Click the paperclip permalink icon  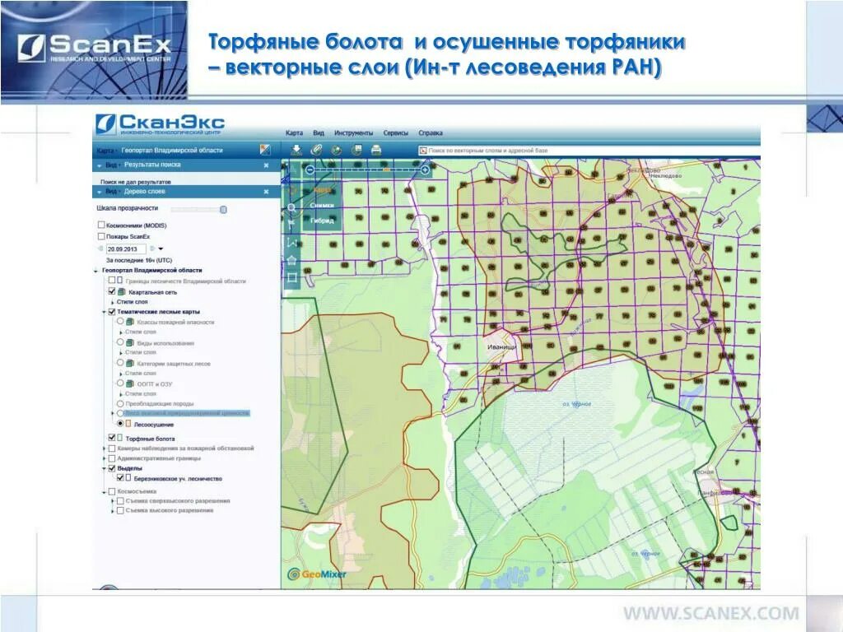coord(316,150)
